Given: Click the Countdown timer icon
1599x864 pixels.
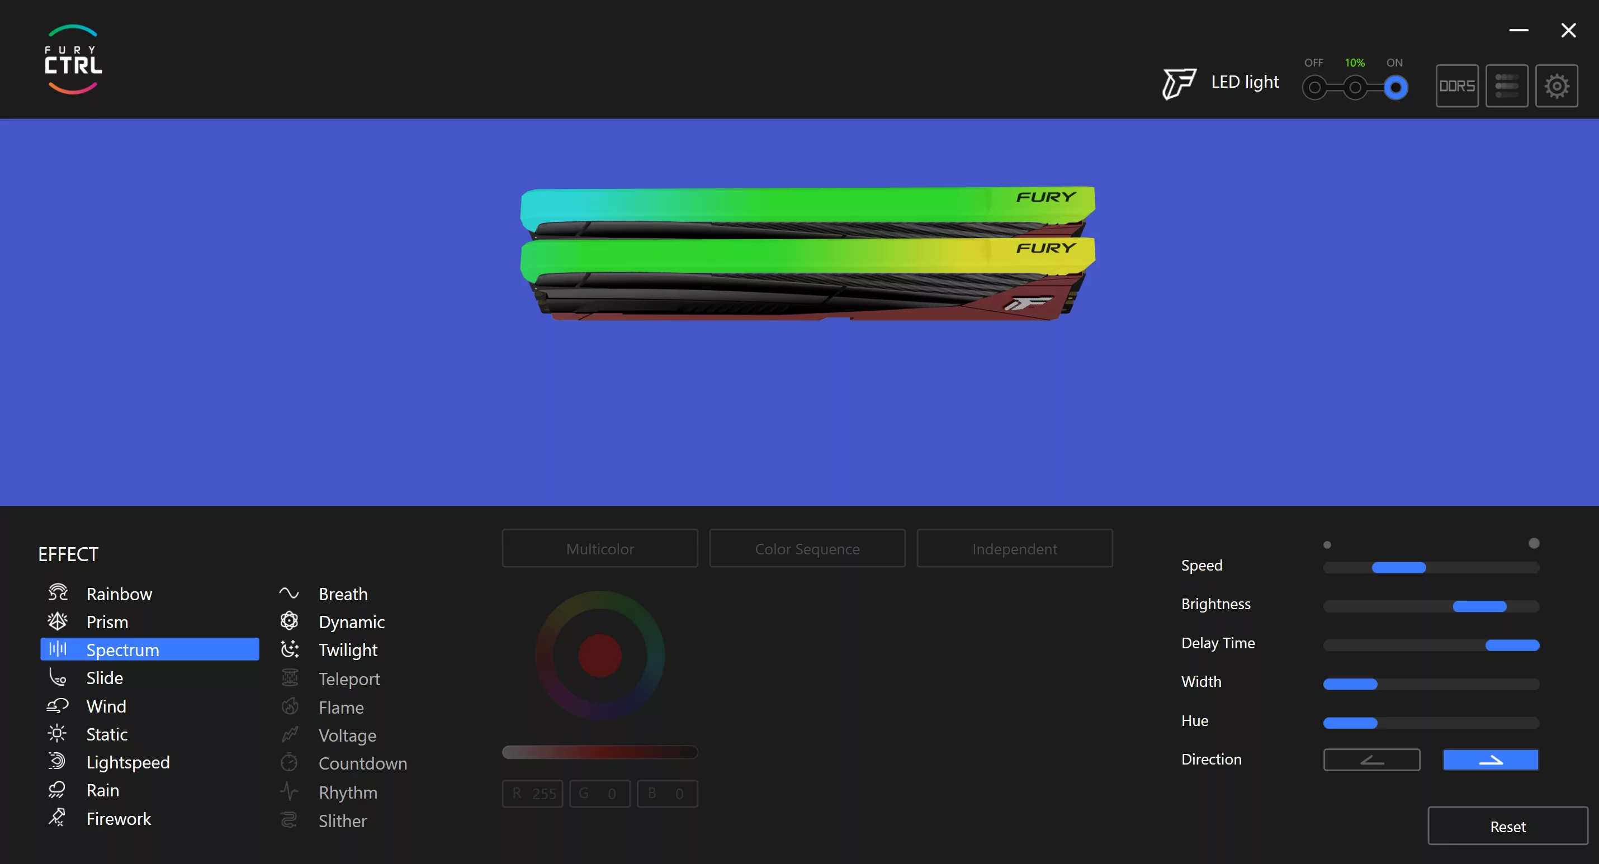Looking at the screenshot, I should (x=289, y=762).
